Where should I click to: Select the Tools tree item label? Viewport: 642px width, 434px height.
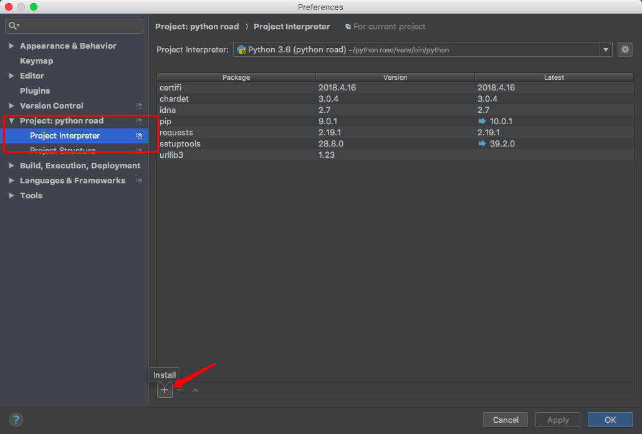(x=31, y=195)
